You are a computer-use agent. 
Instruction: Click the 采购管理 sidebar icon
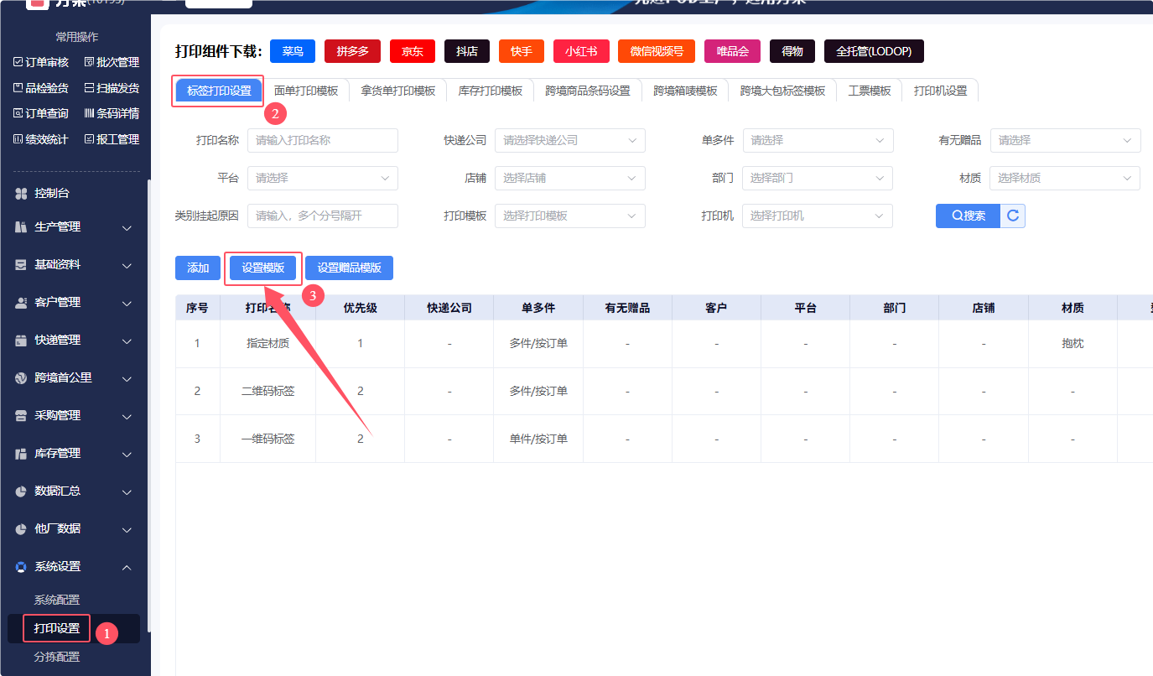pyautogui.click(x=22, y=416)
